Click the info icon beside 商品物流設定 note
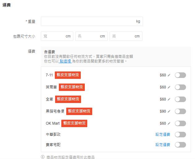 (x=43, y=157)
